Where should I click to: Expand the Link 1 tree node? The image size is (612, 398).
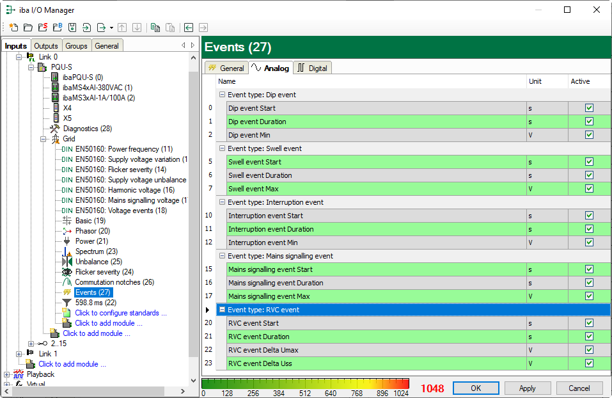(x=19, y=354)
